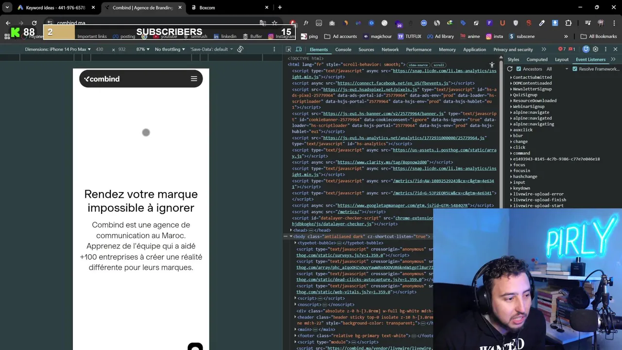Uncheck the Ancestors checkbox

(x=518, y=69)
